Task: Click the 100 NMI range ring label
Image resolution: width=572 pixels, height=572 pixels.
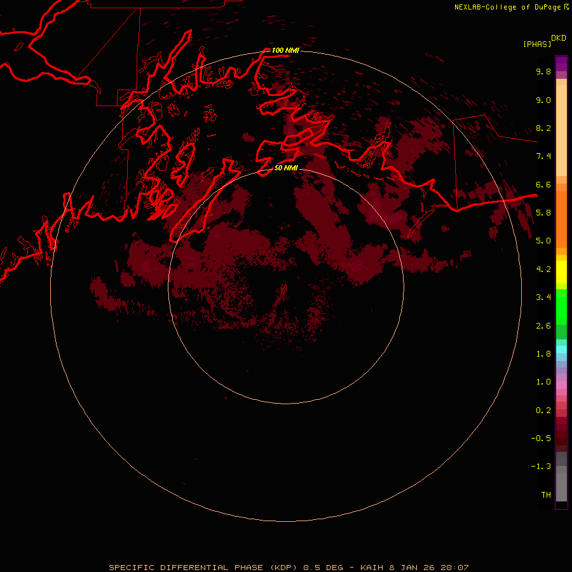Action: pos(285,50)
